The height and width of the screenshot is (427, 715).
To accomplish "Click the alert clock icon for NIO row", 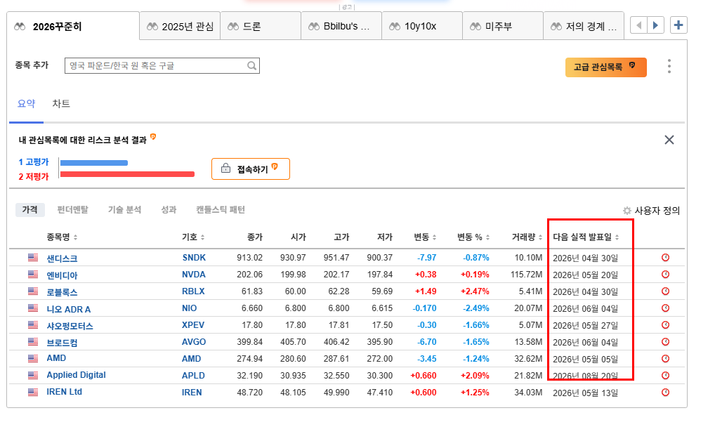I will tap(665, 308).
